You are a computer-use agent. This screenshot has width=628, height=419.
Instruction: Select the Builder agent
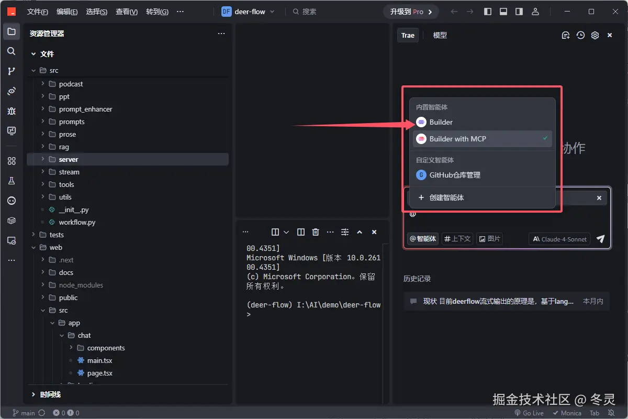(484, 122)
